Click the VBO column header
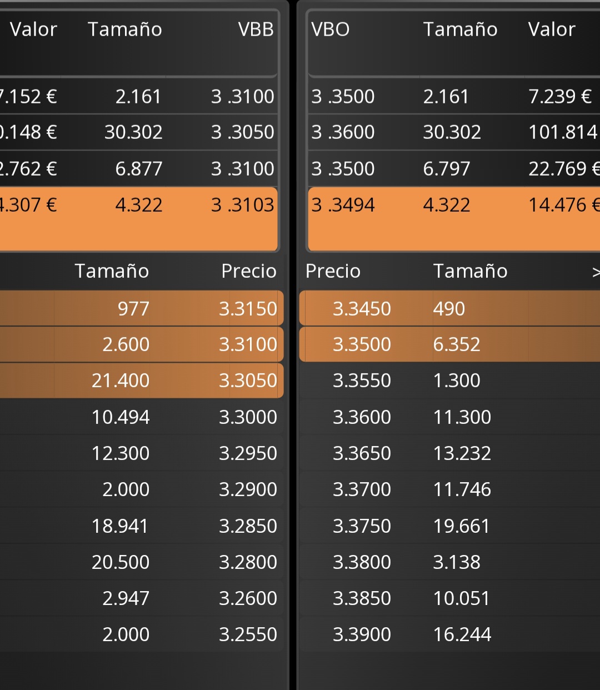 click(x=331, y=29)
